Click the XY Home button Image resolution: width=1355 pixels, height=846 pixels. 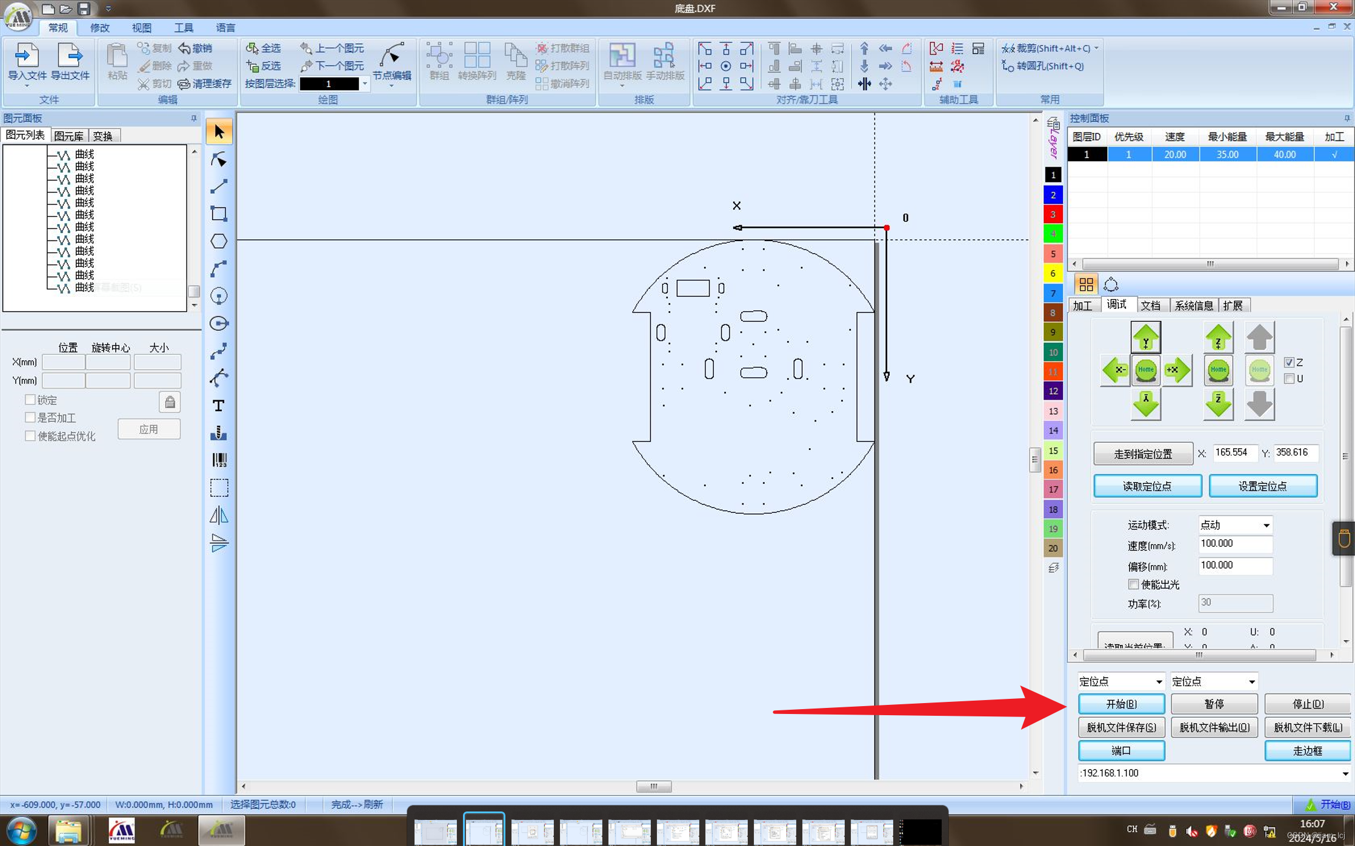coord(1145,369)
